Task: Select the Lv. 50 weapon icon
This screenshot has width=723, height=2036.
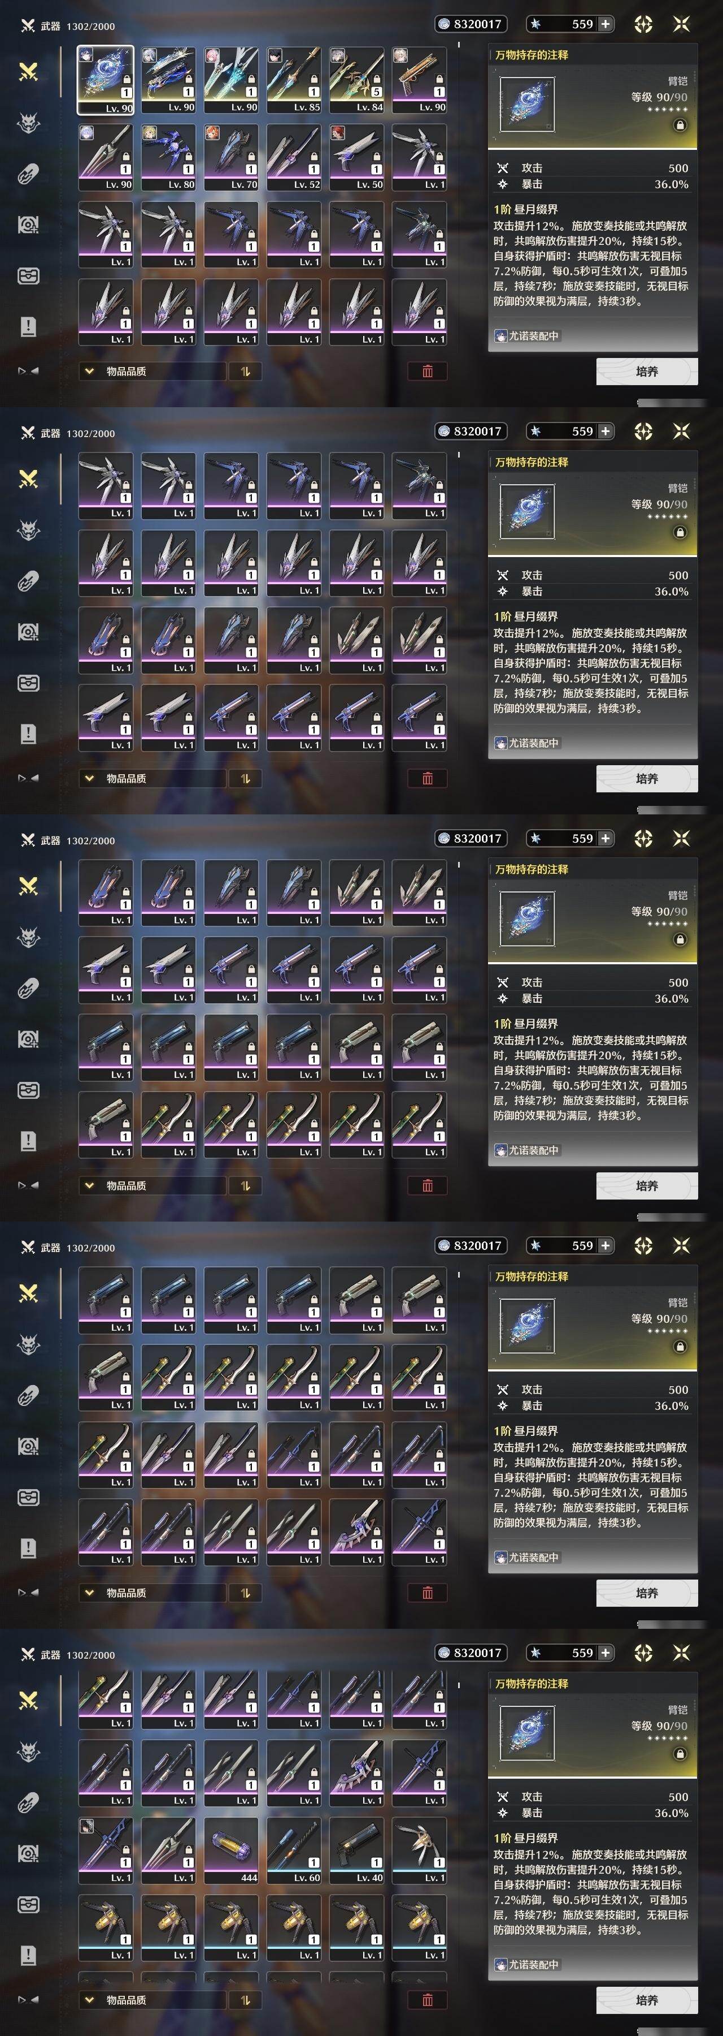Action: coord(357,157)
